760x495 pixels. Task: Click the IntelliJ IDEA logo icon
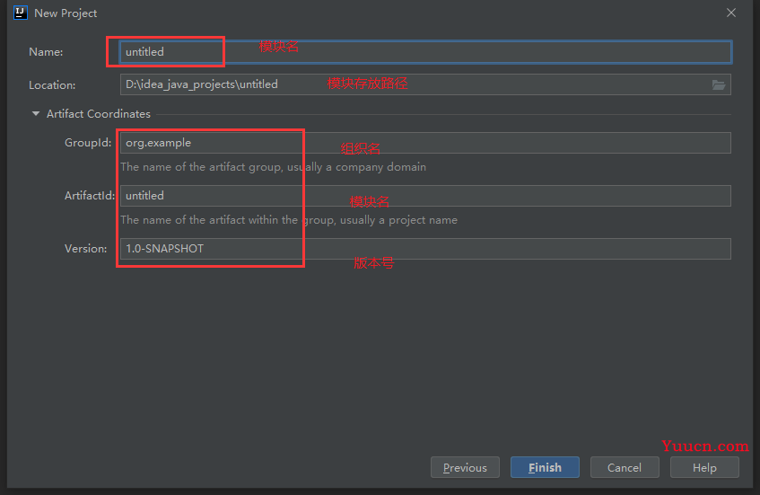[x=21, y=13]
